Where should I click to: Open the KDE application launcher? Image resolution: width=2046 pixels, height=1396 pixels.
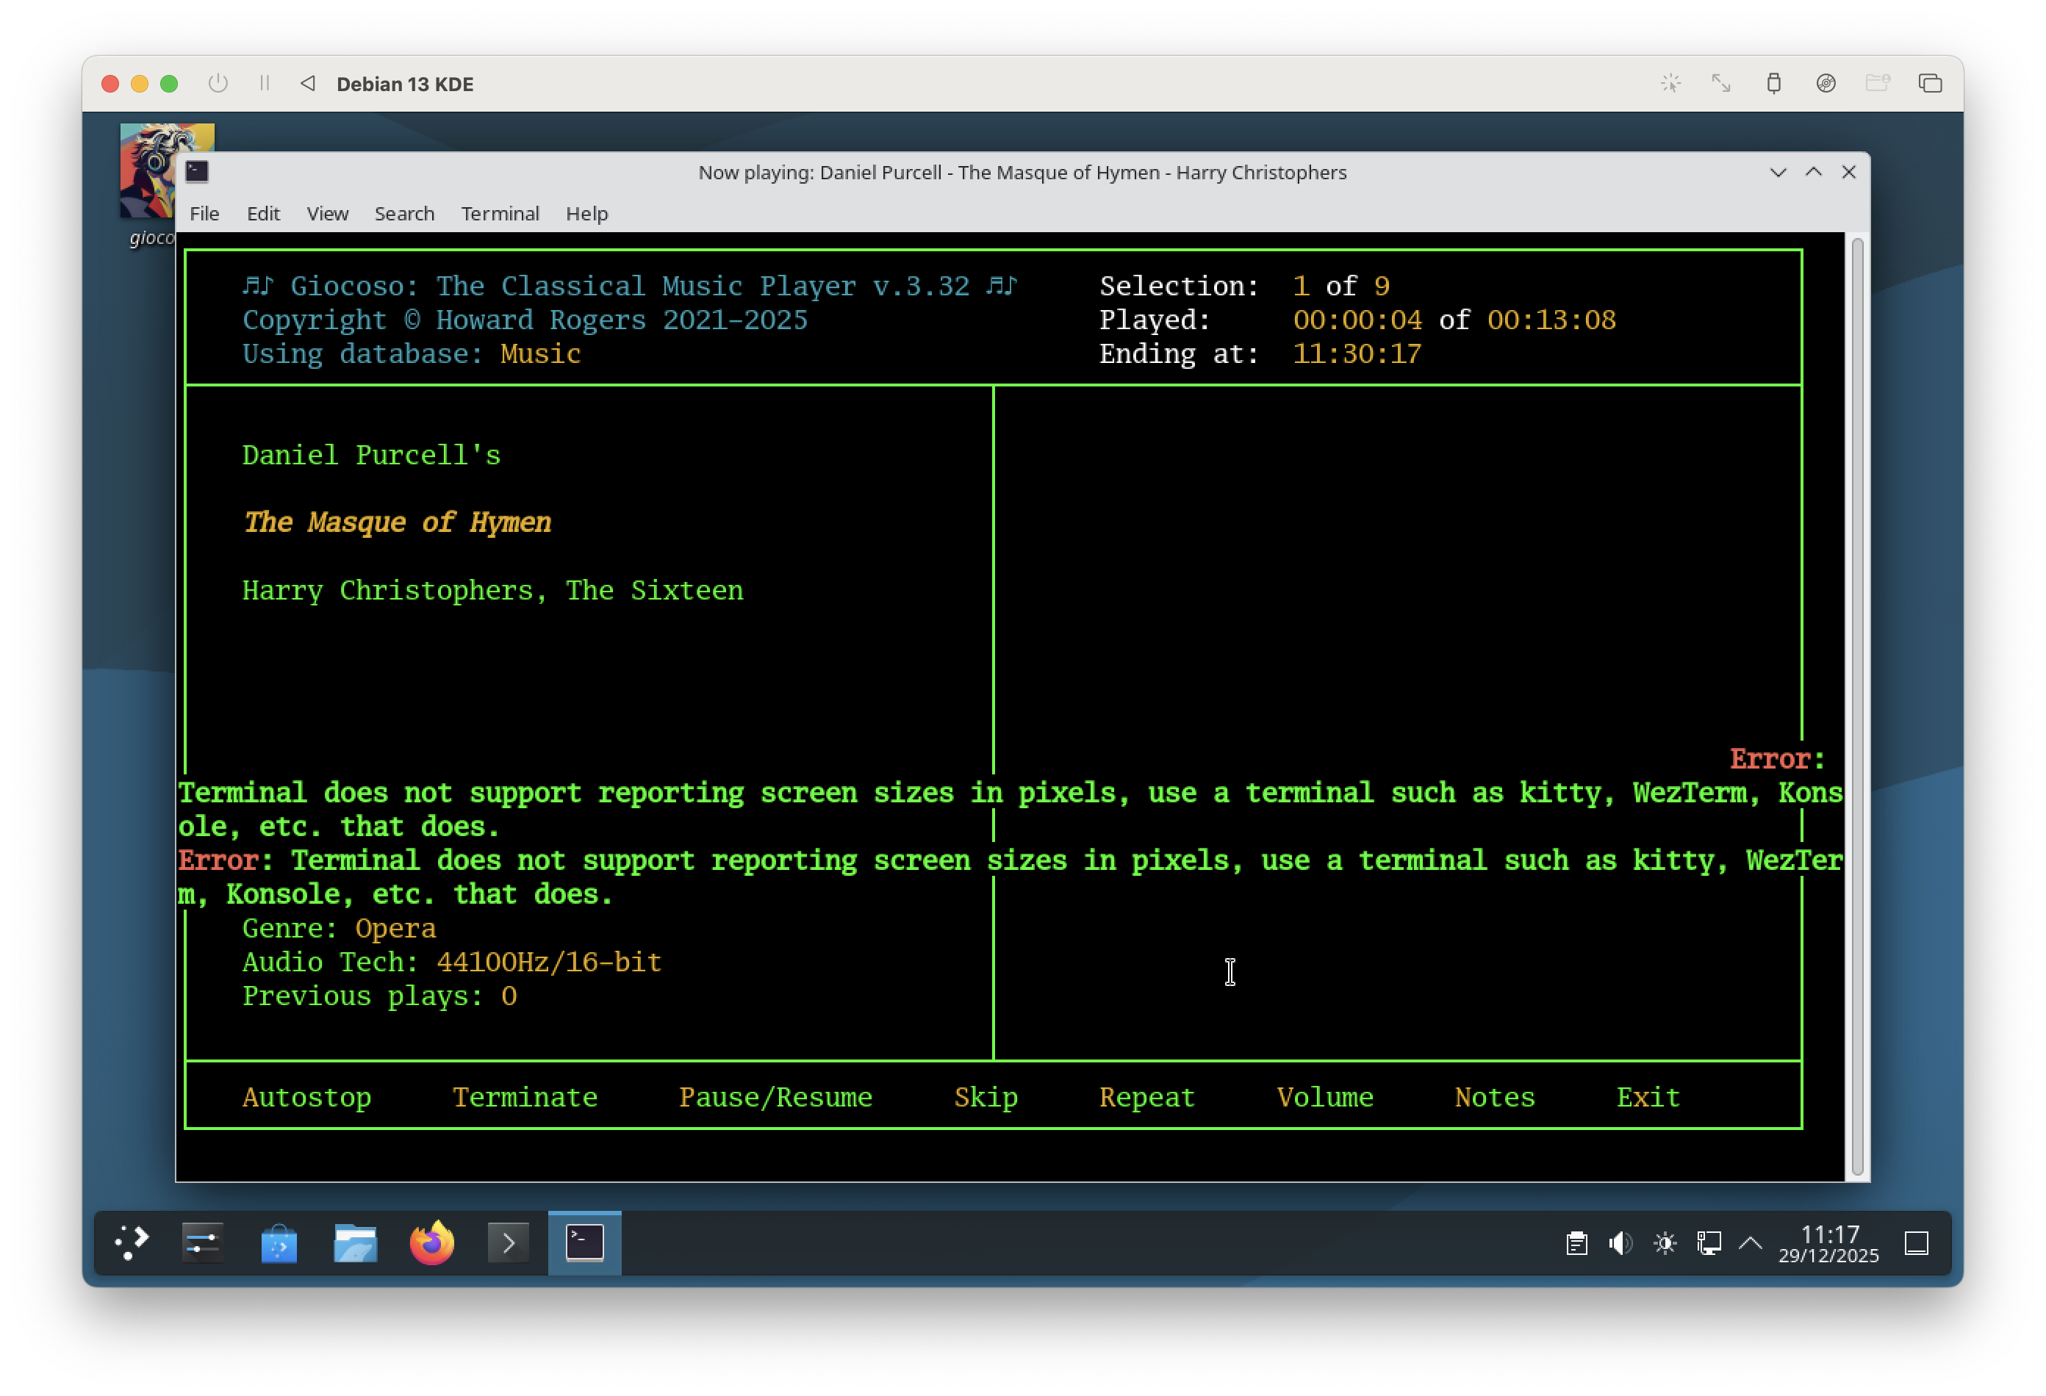[131, 1243]
